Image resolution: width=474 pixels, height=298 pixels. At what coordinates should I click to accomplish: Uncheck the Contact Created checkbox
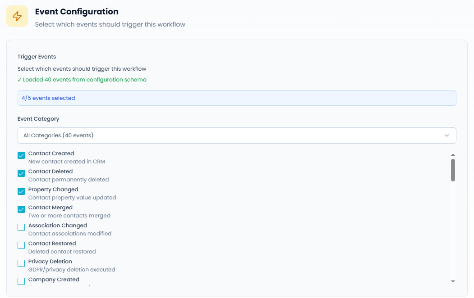21,155
